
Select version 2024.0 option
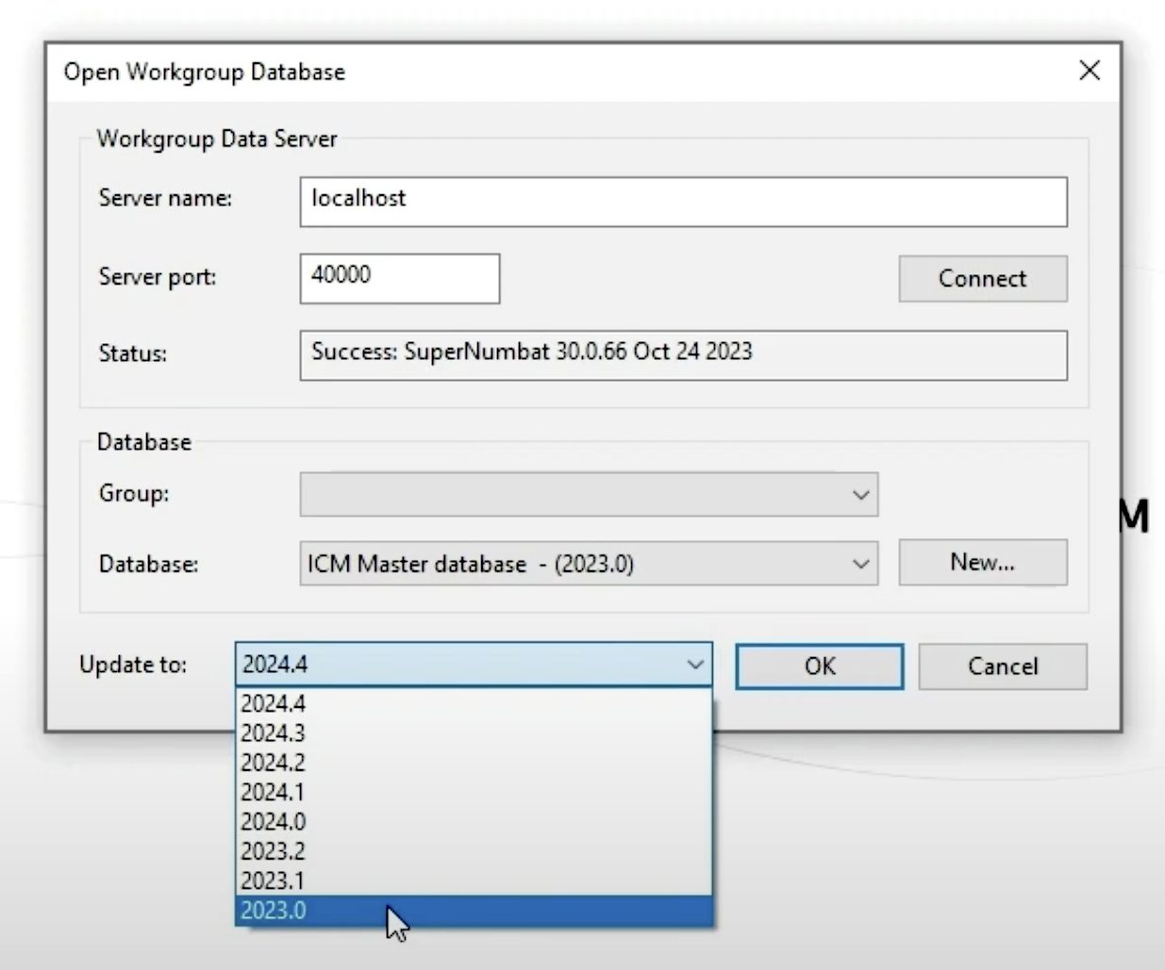pyautogui.click(x=474, y=822)
